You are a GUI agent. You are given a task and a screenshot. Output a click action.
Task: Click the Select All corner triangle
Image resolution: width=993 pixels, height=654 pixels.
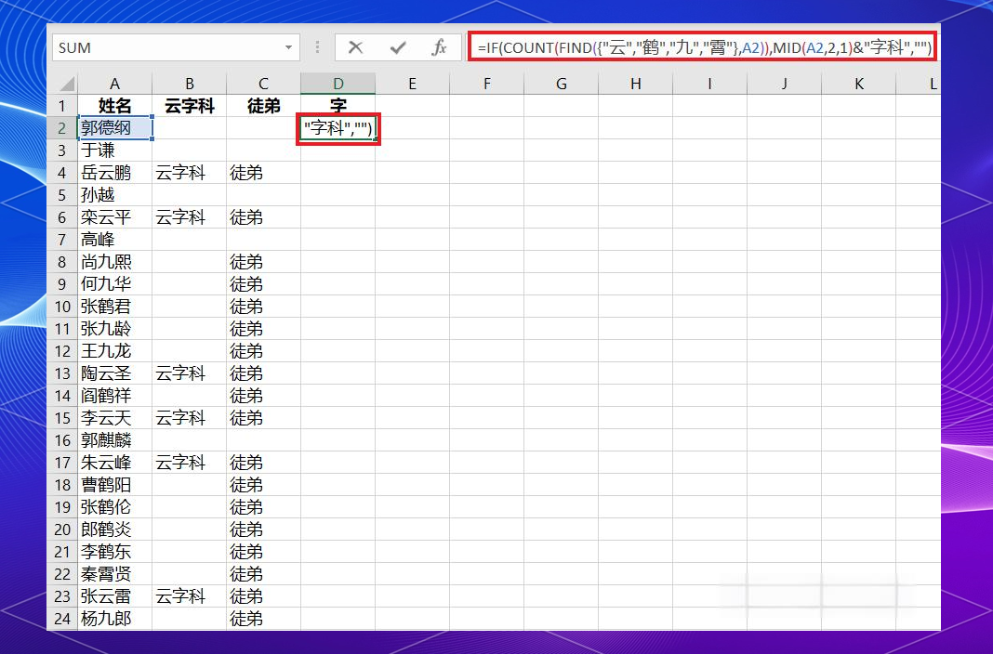pos(66,84)
